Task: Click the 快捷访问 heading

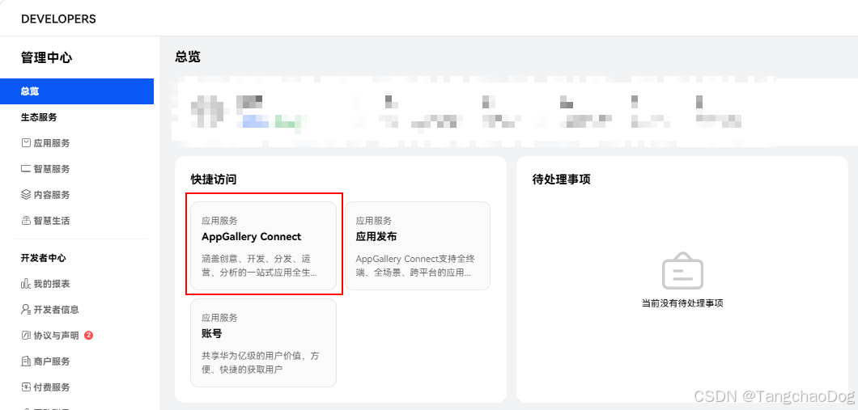Action: click(214, 180)
